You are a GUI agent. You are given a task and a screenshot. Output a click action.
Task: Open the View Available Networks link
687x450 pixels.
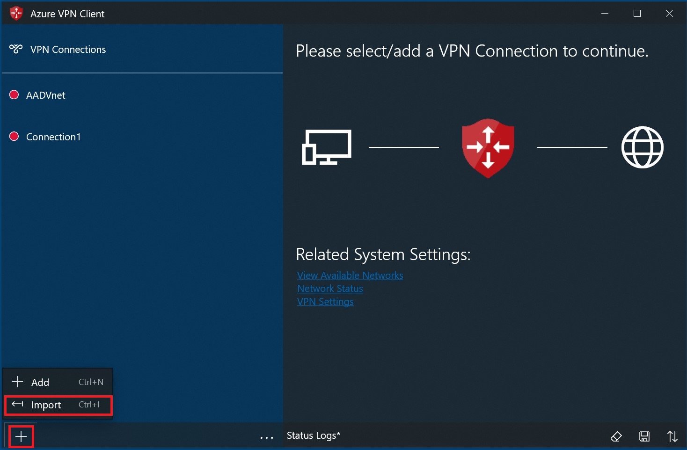[x=350, y=276]
